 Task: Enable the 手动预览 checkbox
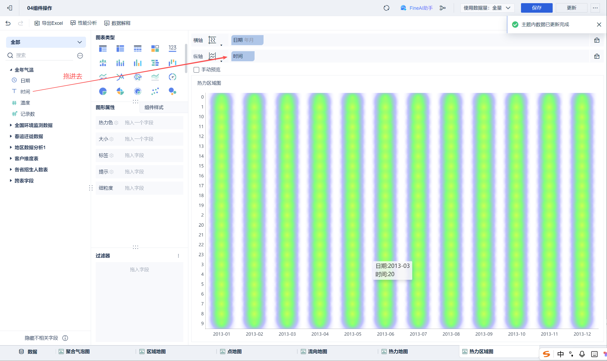coord(196,70)
